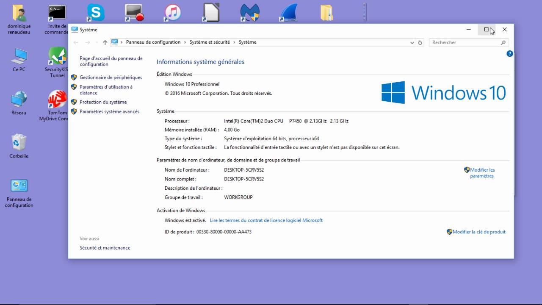542x305 pixels.
Task: Open Page d'accueil du panneau de configuration
Action: 111,61
